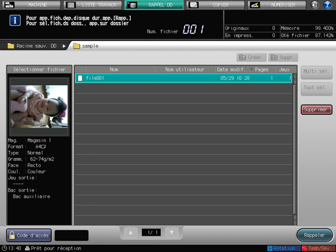Click the Rotation status indicator

(284, 248)
